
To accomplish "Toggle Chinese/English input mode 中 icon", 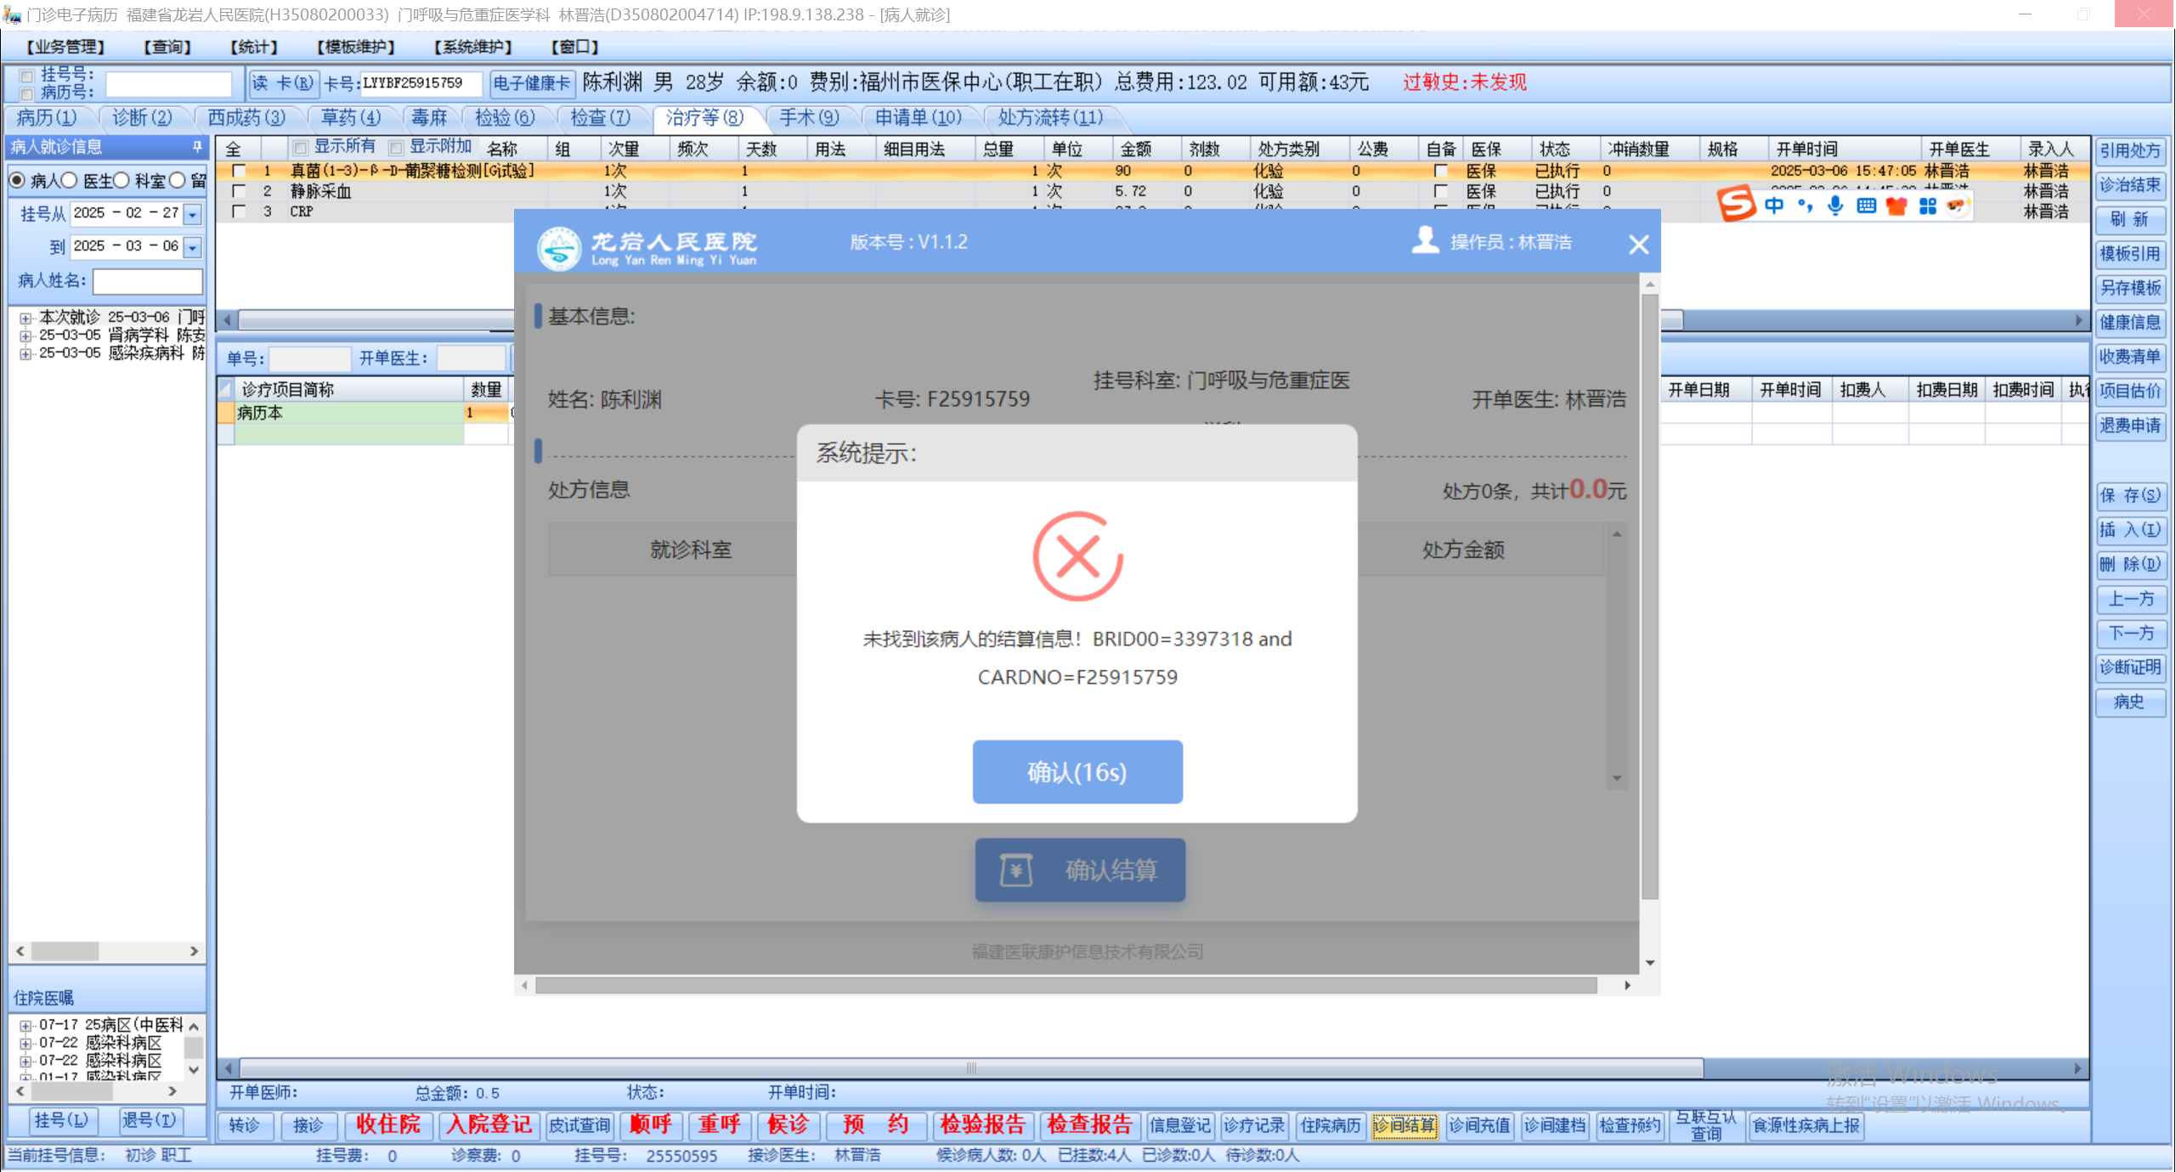I will coord(1774,206).
